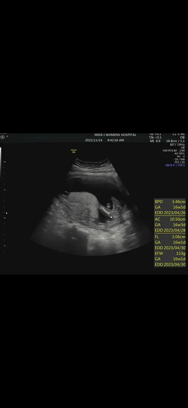Image resolution: width=188 pixels, height=408 pixels.
Task: Click the MI 0.9 indicator
Action: tap(155, 141)
